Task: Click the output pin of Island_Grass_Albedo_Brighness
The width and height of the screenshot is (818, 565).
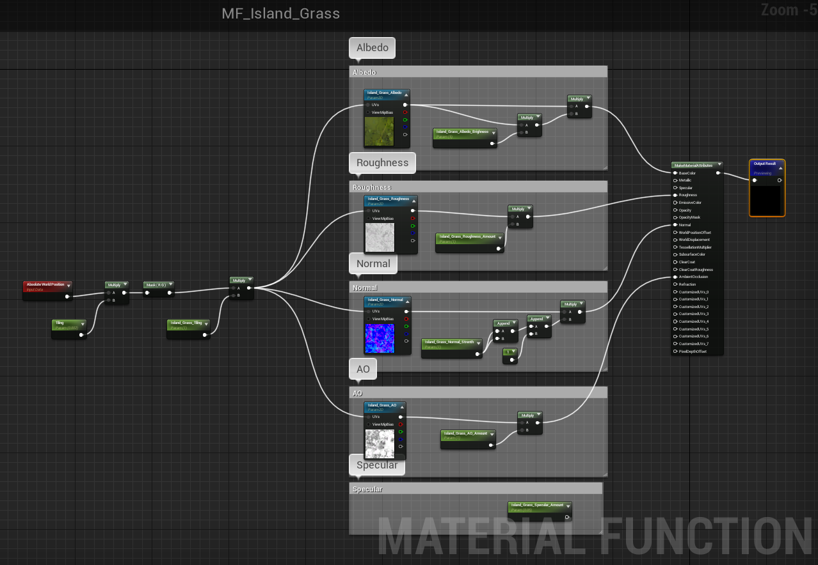Action: coord(492,144)
